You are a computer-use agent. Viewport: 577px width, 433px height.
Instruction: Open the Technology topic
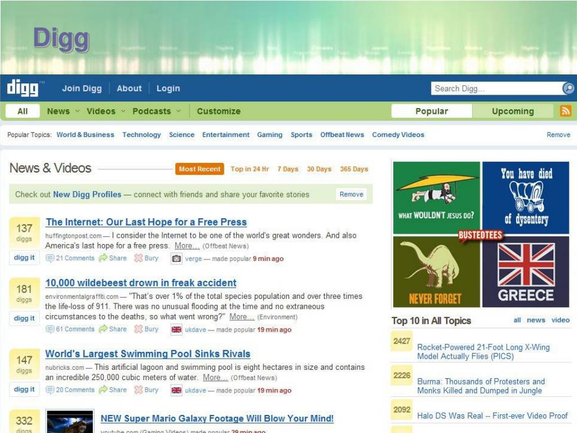click(x=141, y=135)
